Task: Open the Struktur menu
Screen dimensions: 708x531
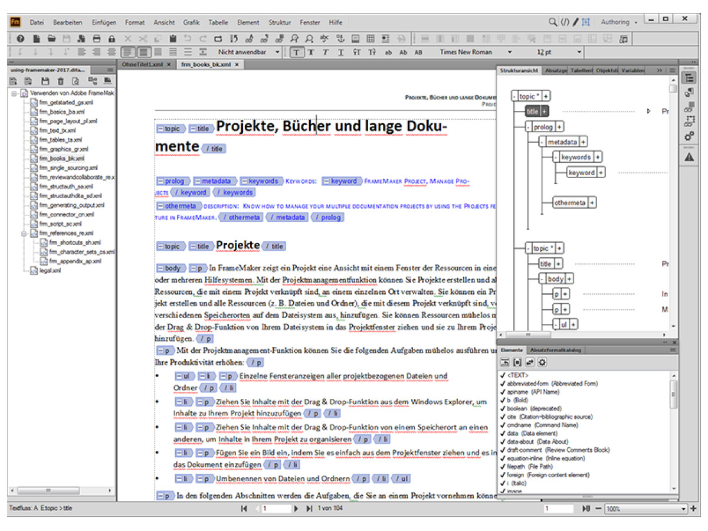Action: coord(280,22)
